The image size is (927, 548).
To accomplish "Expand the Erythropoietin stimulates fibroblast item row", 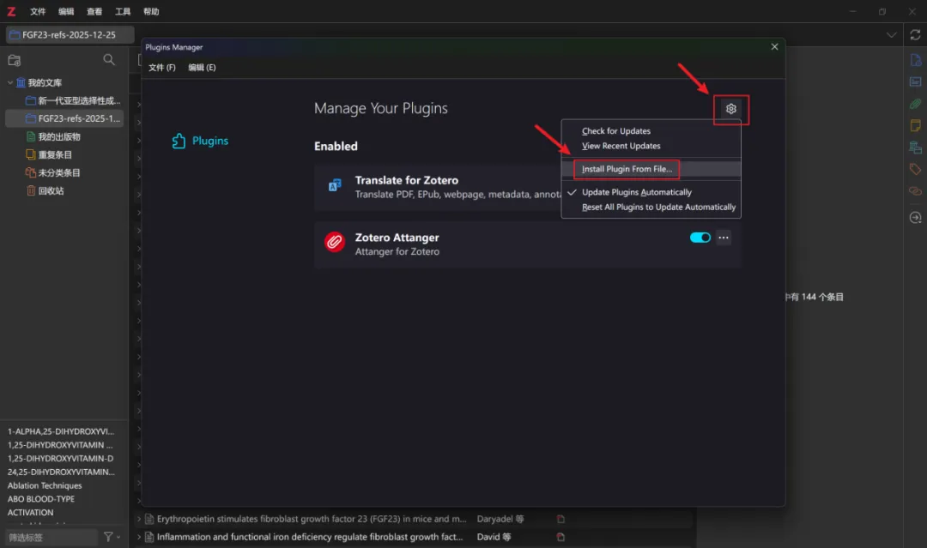I will pyautogui.click(x=138, y=519).
